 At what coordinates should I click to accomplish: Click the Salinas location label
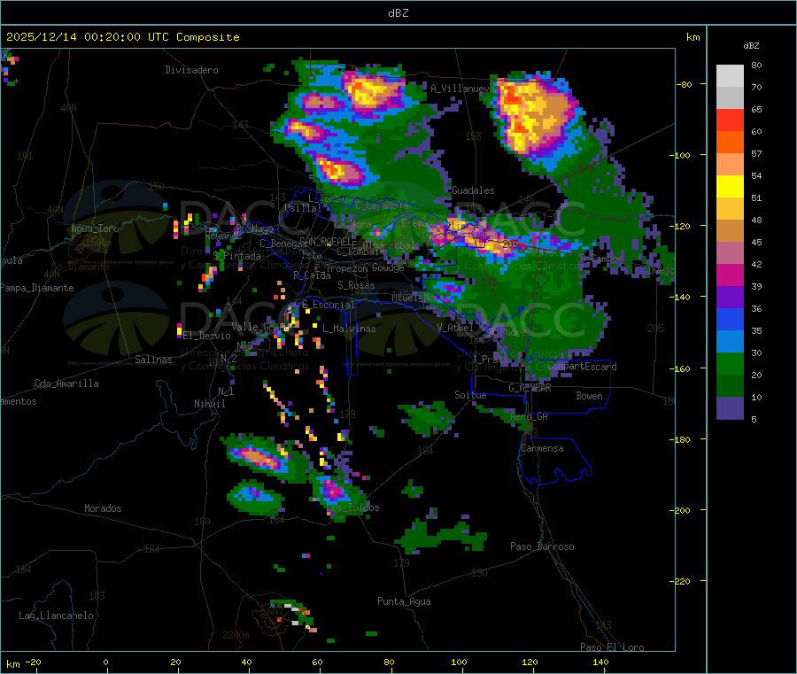[154, 360]
